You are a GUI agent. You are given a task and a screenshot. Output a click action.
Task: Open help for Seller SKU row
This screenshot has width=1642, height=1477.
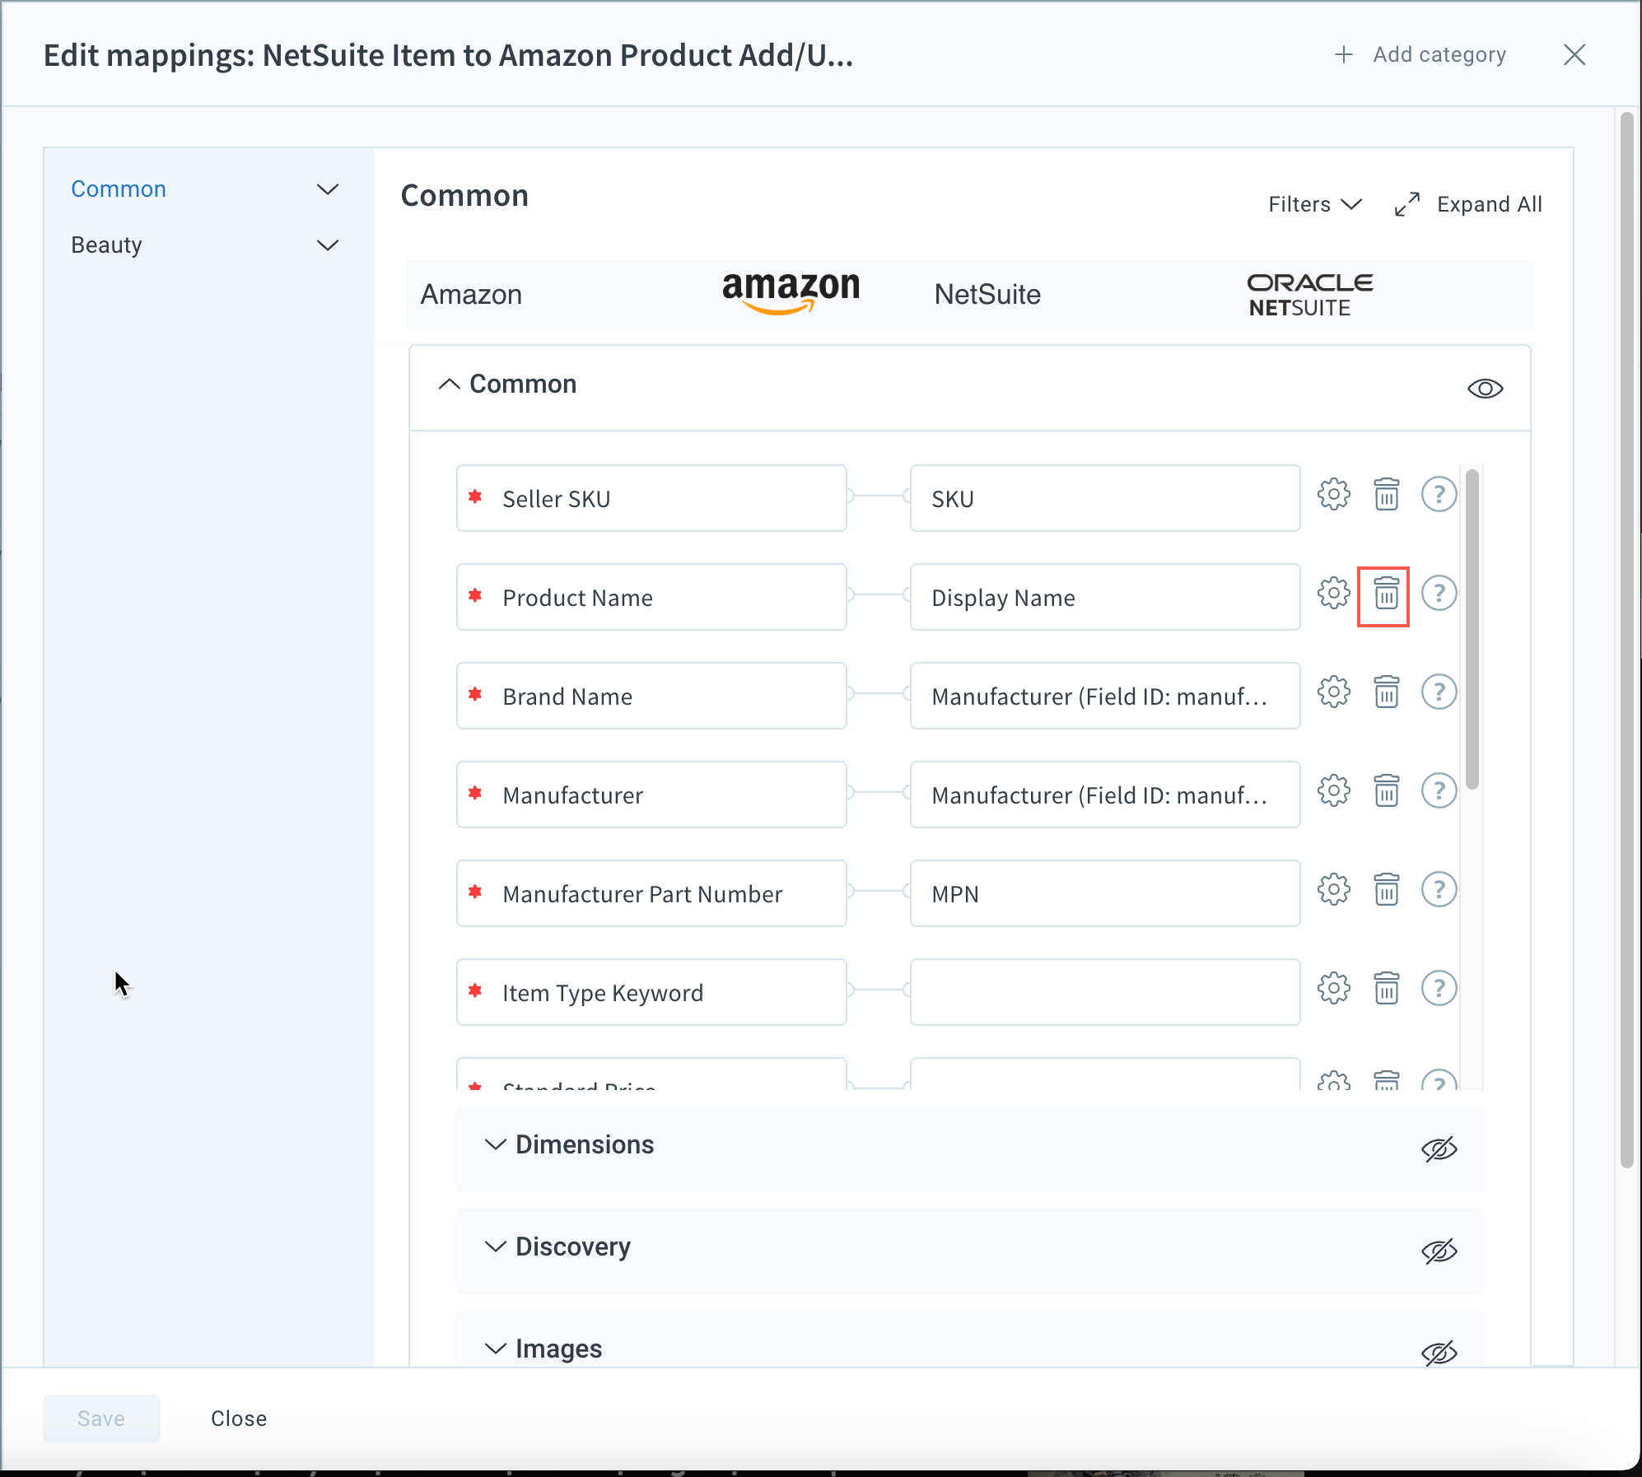point(1439,495)
